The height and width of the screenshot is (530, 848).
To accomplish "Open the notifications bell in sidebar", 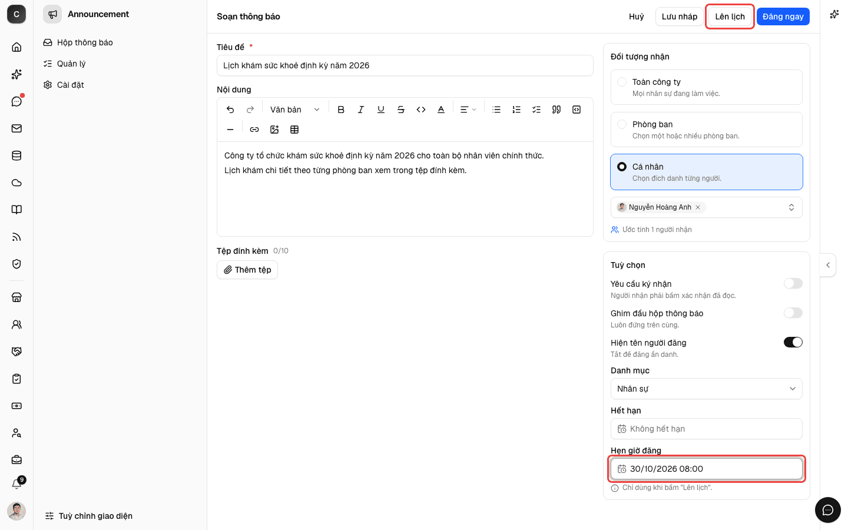I will tap(16, 484).
